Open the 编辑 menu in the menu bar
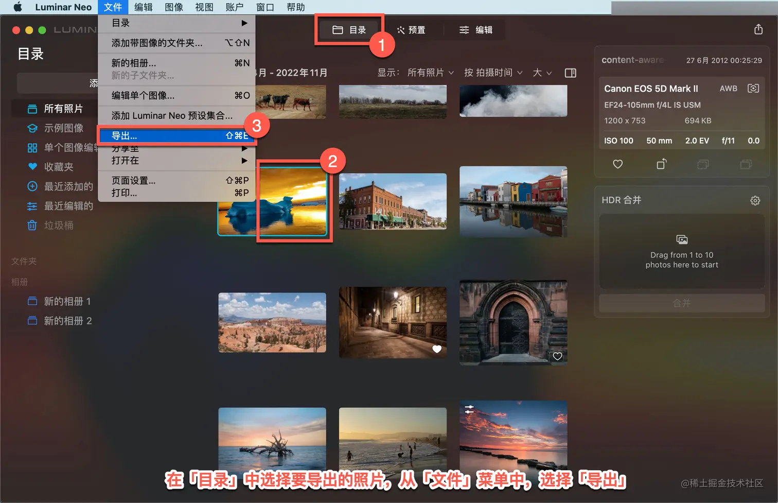This screenshot has height=503, width=778. click(x=144, y=7)
